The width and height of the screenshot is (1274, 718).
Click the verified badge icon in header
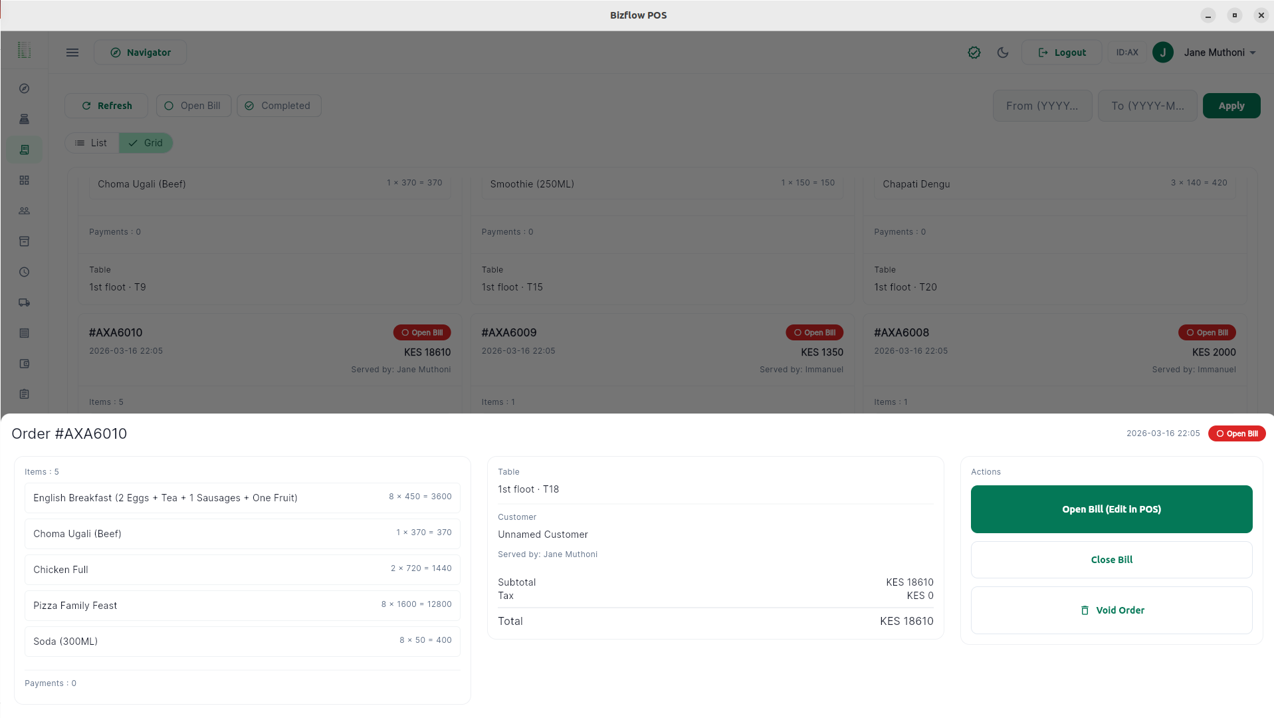coord(974,53)
